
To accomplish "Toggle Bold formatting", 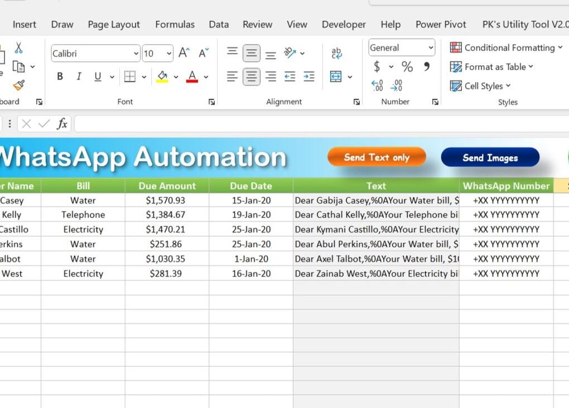I will (x=60, y=76).
